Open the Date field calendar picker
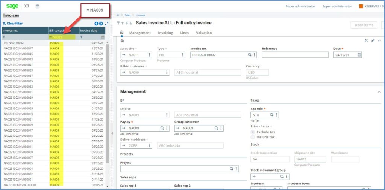 point(359,55)
